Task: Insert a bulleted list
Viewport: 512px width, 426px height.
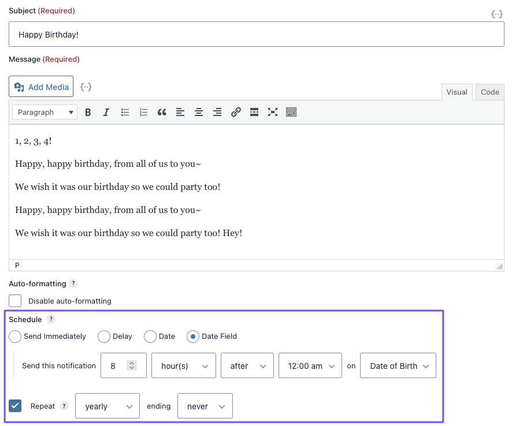Action: coord(125,113)
